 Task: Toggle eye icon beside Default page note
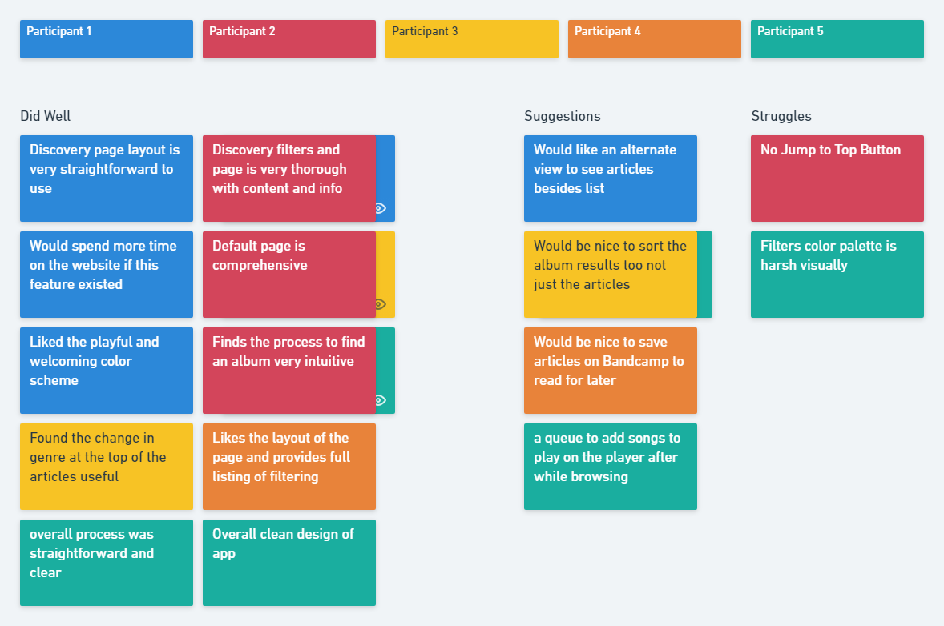pos(380,304)
